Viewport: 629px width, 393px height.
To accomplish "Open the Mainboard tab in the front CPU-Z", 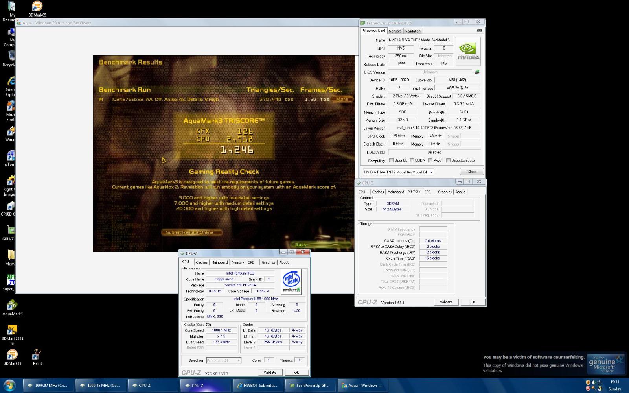I will [219, 262].
